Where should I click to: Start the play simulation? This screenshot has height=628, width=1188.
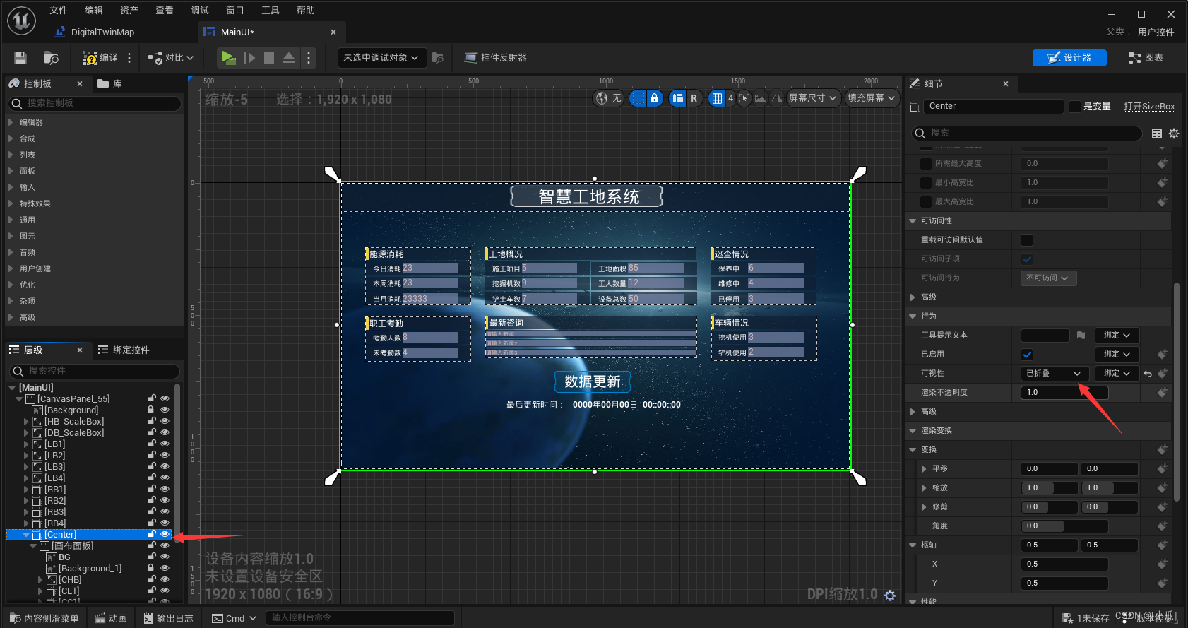click(228, 58)
